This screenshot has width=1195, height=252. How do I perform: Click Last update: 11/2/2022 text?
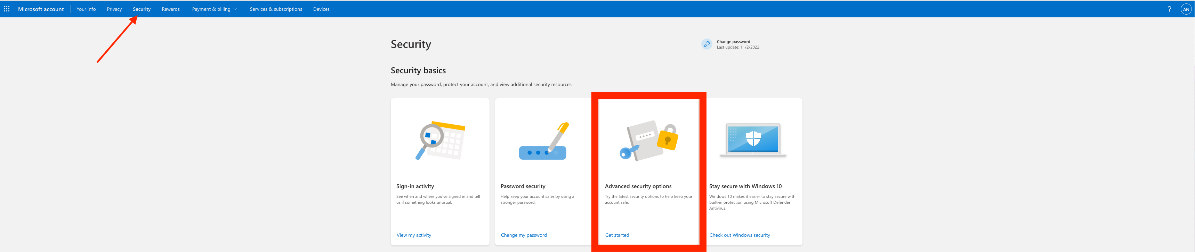point(737,47)
